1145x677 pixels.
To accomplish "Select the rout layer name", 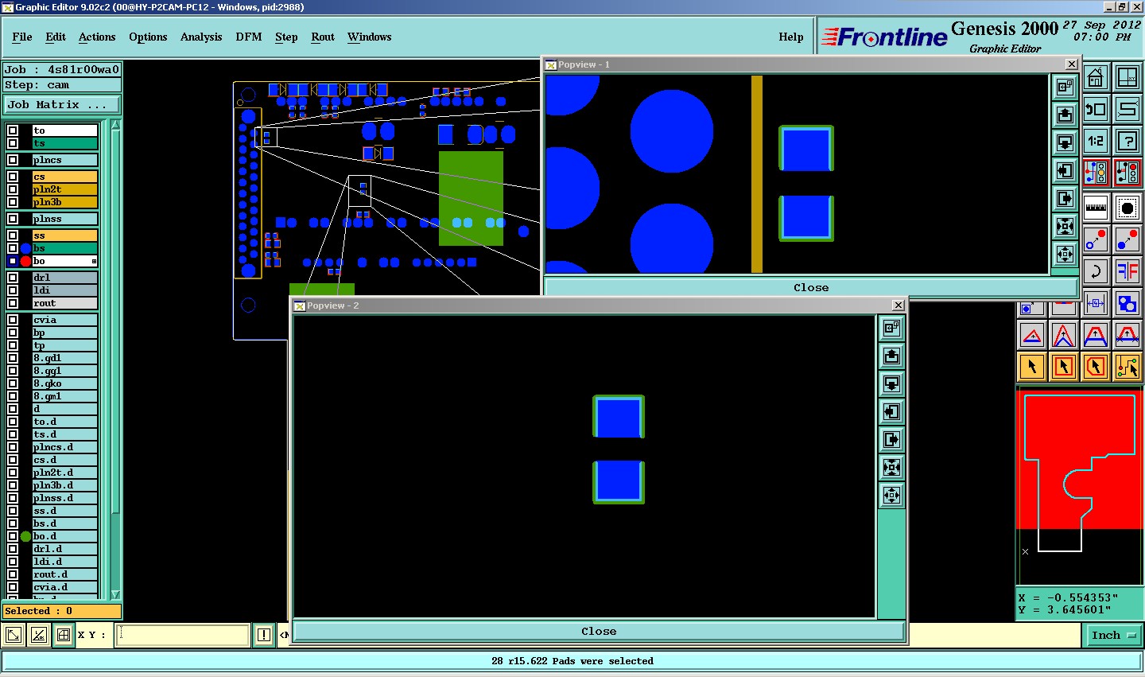I will [64, 303].
